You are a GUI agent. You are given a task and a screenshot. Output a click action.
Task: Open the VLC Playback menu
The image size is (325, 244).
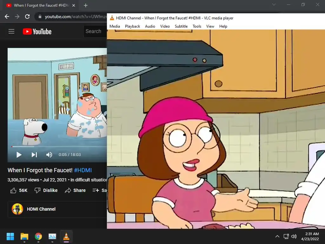(132, 26)
